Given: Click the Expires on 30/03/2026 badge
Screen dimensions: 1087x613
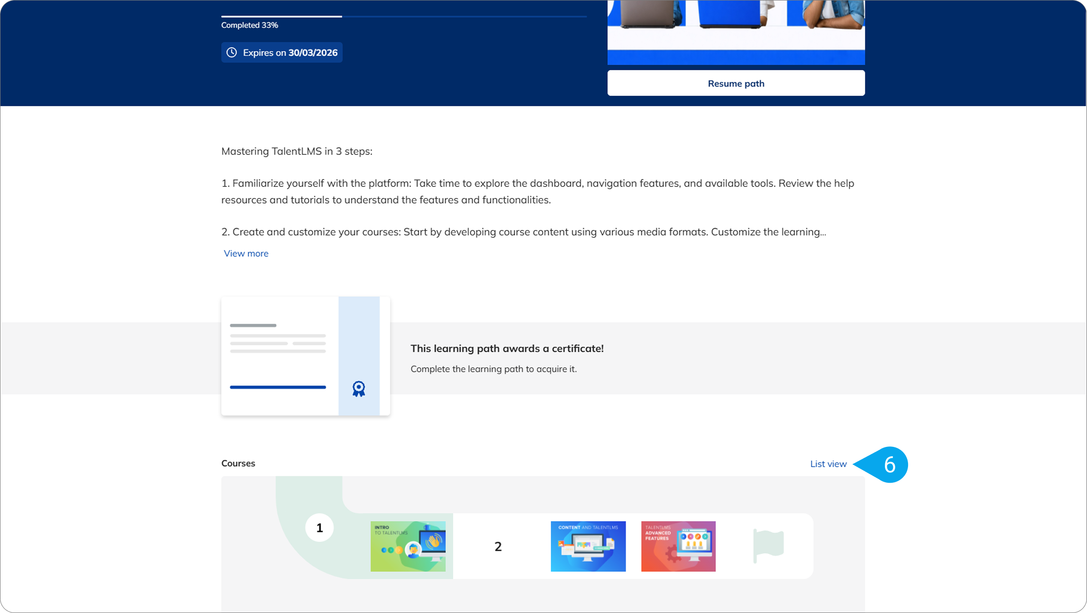Looking at the screenshot, I should point(282,52).
